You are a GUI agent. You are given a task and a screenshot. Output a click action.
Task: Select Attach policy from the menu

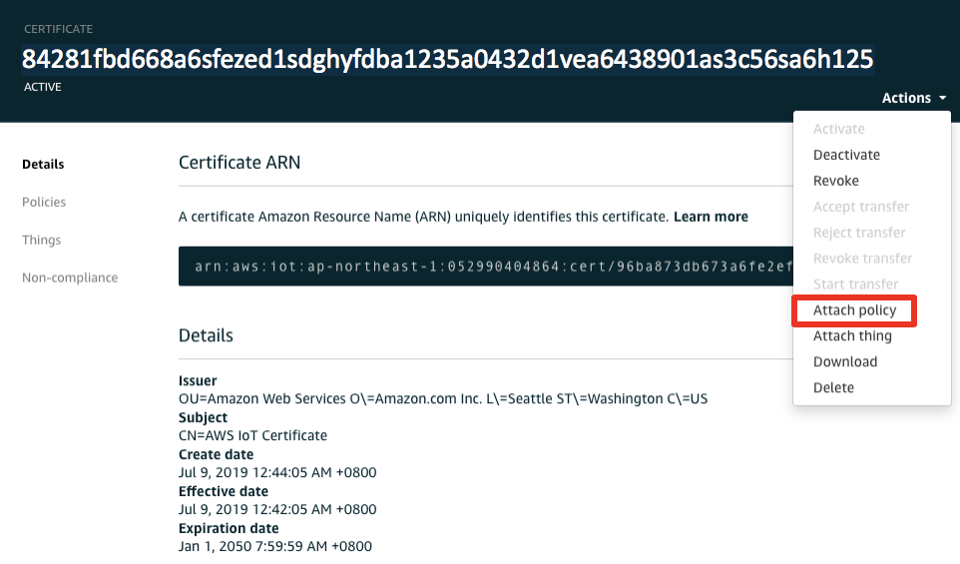[x=854, y=310]
